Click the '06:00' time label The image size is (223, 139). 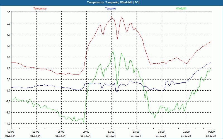[x=61, y=132]
